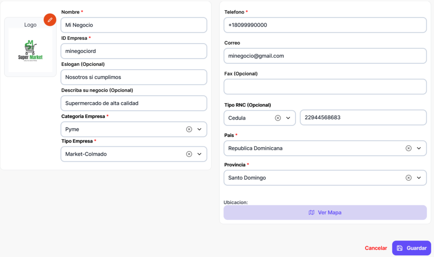Clear the Tipo Empresa Market-Colmado selection
Viewport: 434px width, 257px height.
[x=189, y=154]
